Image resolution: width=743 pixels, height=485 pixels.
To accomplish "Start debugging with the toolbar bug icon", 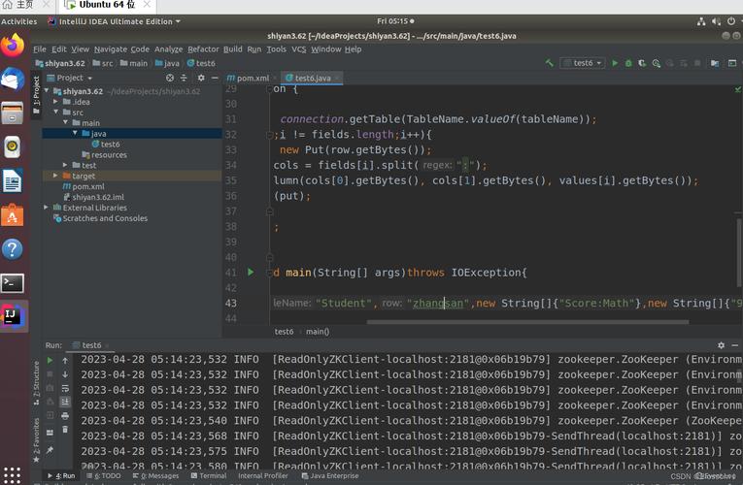I will tap(628, 63).
